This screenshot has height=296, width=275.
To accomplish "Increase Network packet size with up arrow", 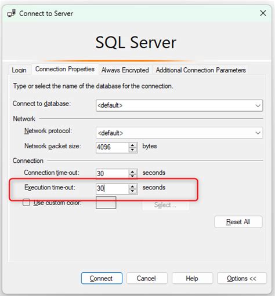I will 132,145.
